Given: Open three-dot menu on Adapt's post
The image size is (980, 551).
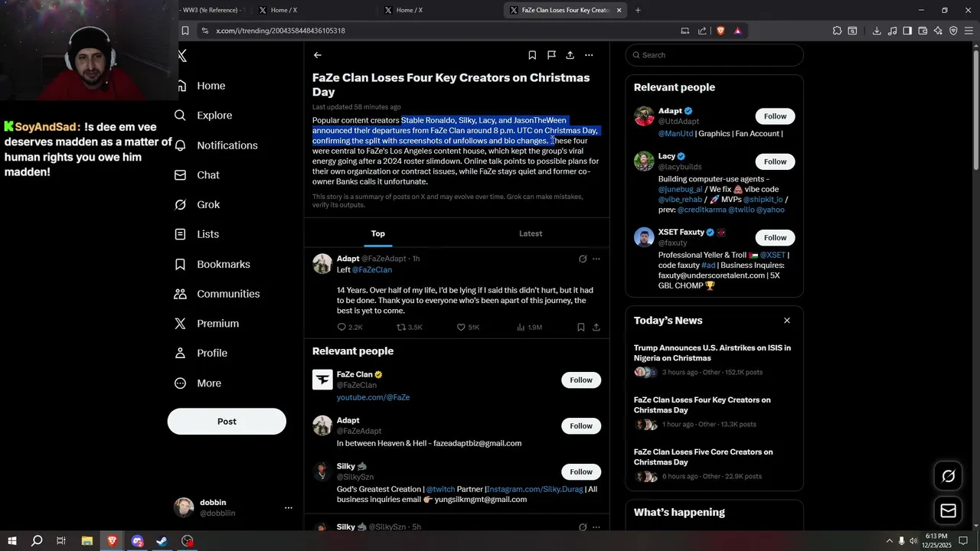Looking at the screenshot, I should coord(596,259).
